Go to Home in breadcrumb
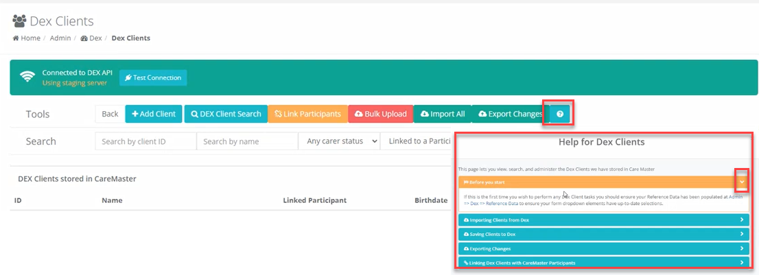This screenshot has height=275, width=759. coord(27,38)
